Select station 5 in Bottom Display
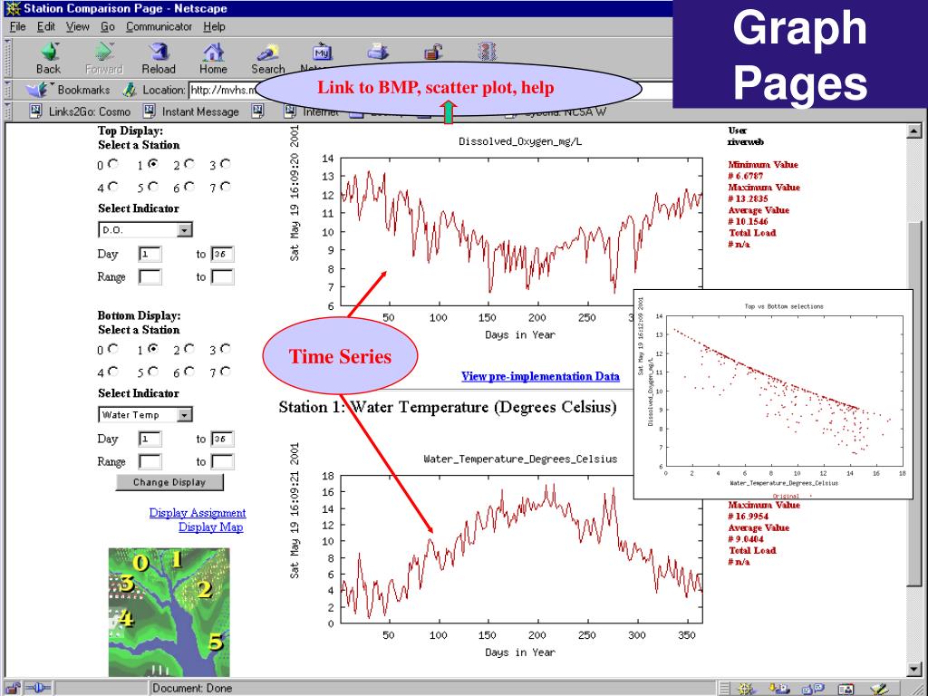Viewport: 928px width, 696px height. pyautogui.click(x=153, y=371)
